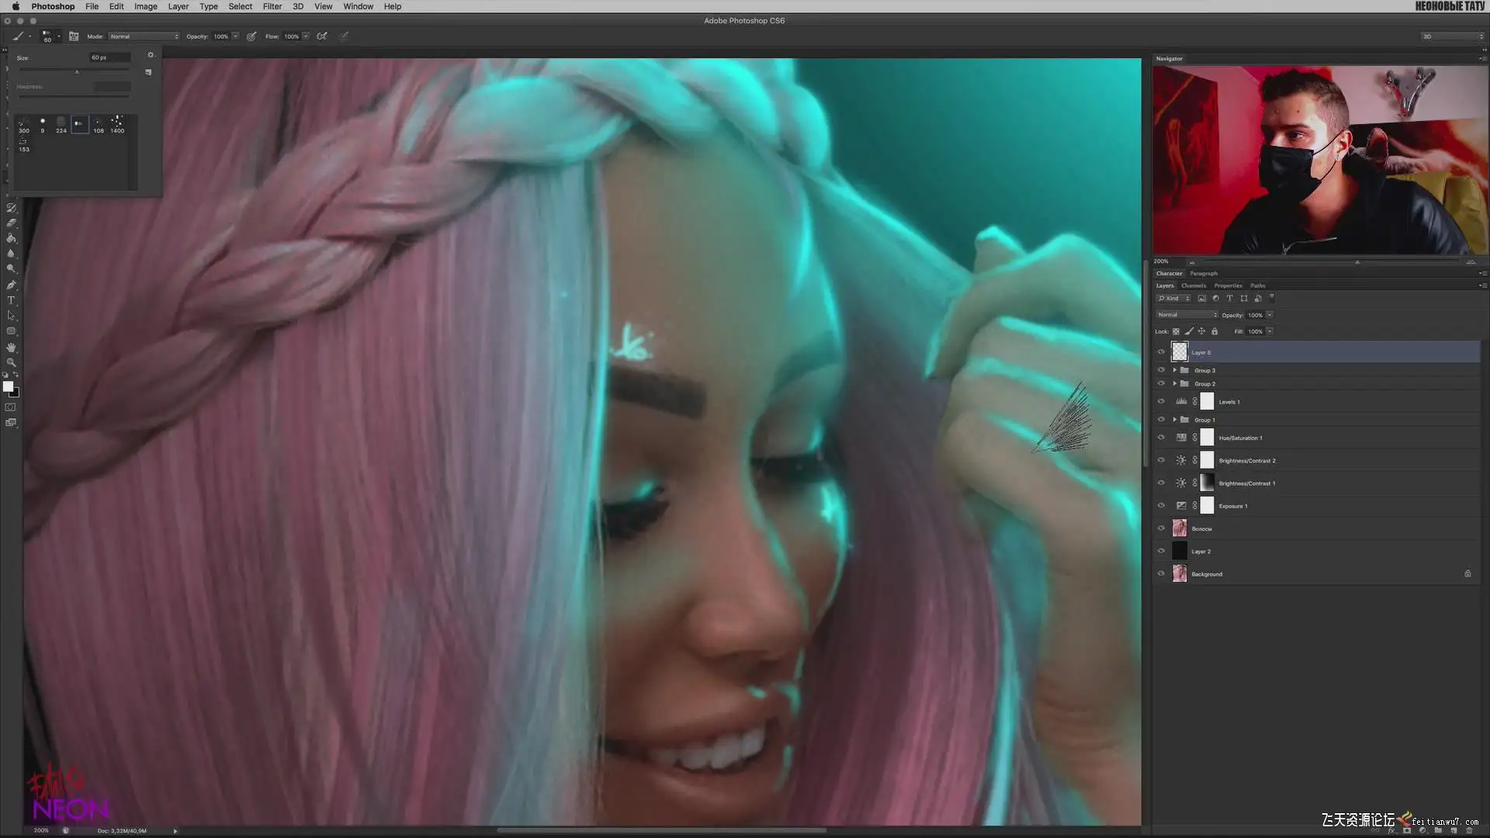Viewport: 1490px width, 838px height.
Task: Select the Pen tool
Action: pos(11,285)
